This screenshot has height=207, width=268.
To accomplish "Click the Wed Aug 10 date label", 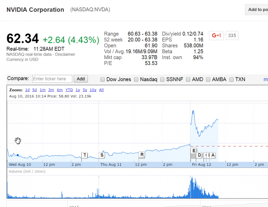I will 20,165.
